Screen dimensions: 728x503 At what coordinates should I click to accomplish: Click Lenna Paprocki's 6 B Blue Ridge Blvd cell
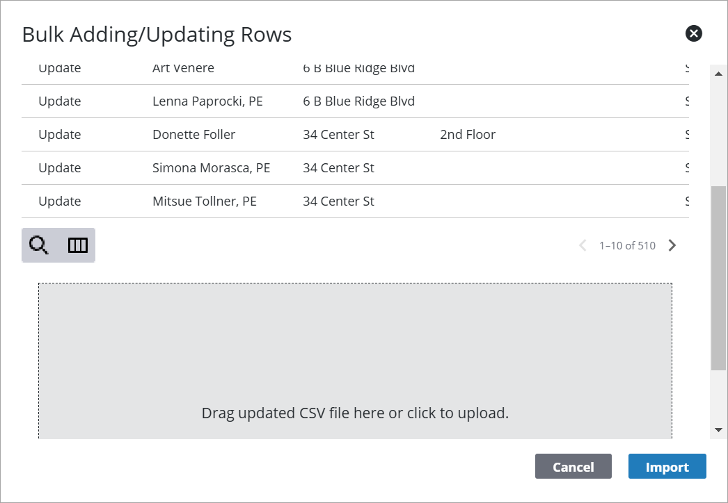(x=358, y=101)
